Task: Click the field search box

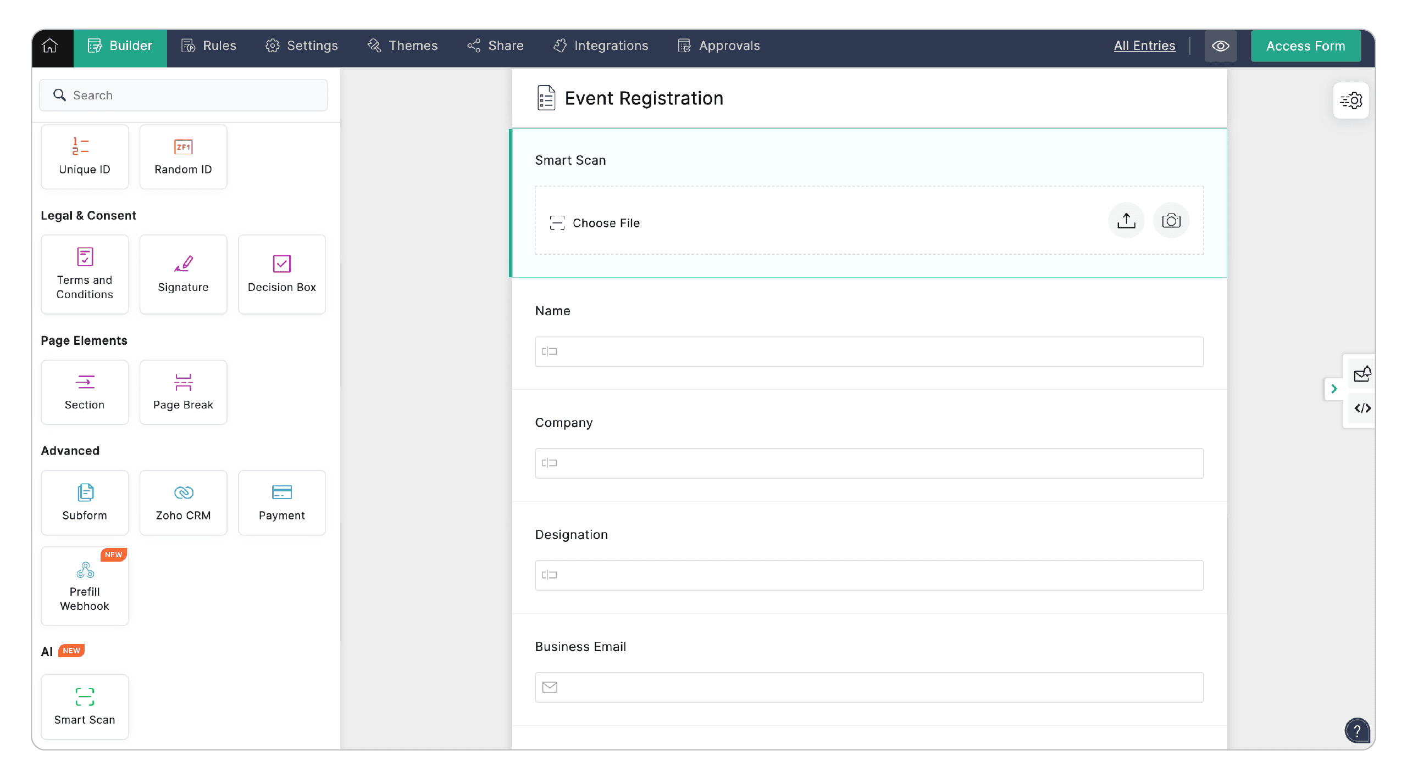Action: click(x=184, y=96)
